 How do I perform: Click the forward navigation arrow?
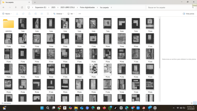tap(10, 7)
